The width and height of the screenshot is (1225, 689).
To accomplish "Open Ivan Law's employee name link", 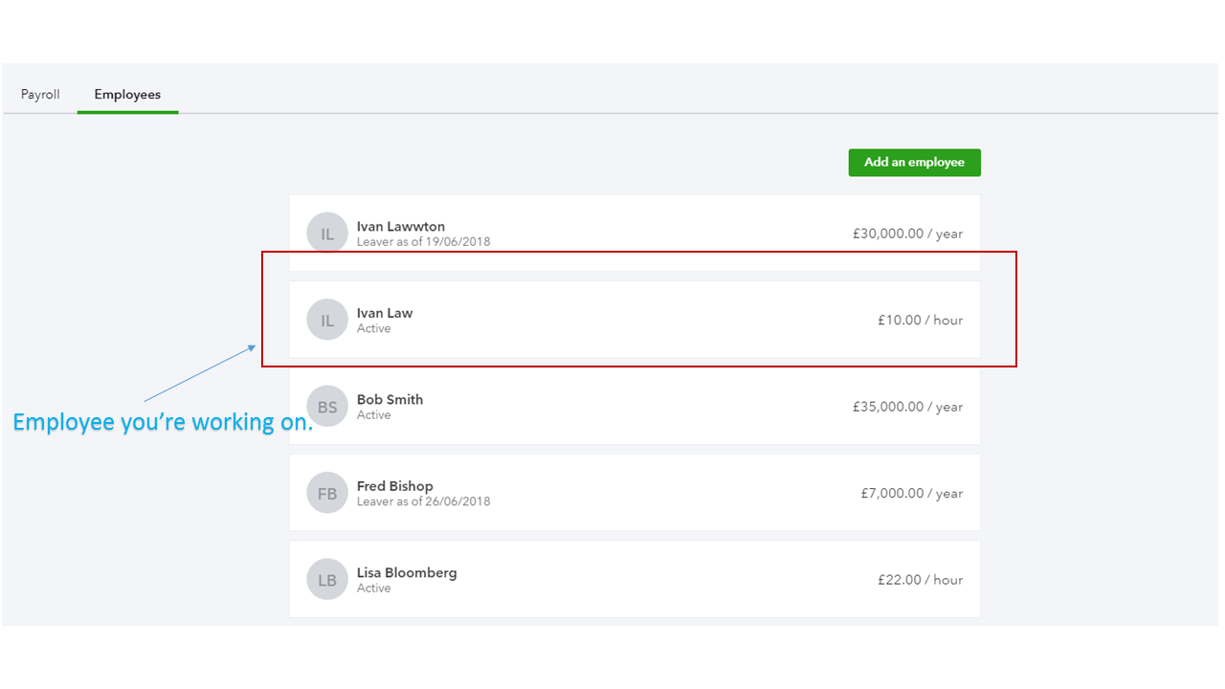I will (x=385, y=313).
